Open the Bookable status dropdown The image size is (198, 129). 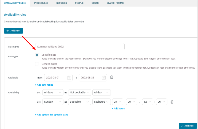[79, 102]
